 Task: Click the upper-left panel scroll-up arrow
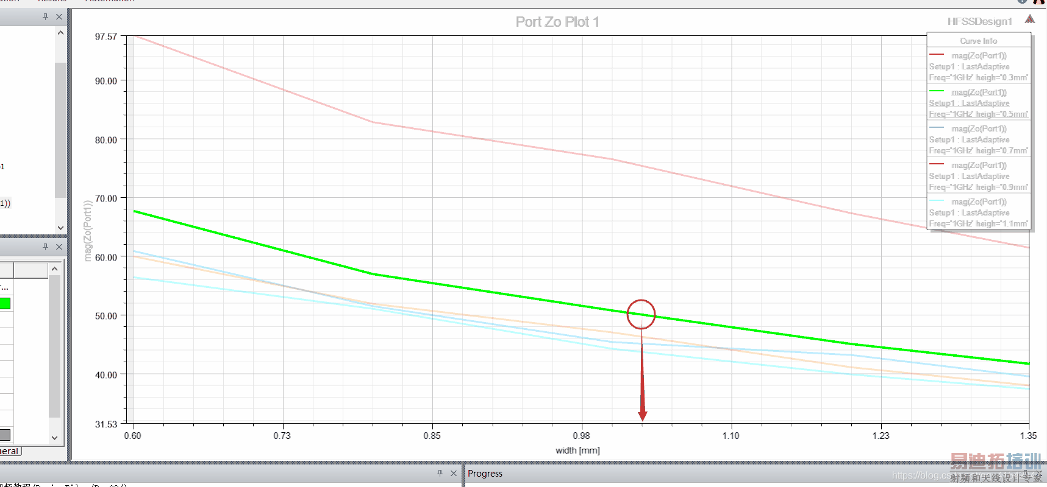(60, 33)
